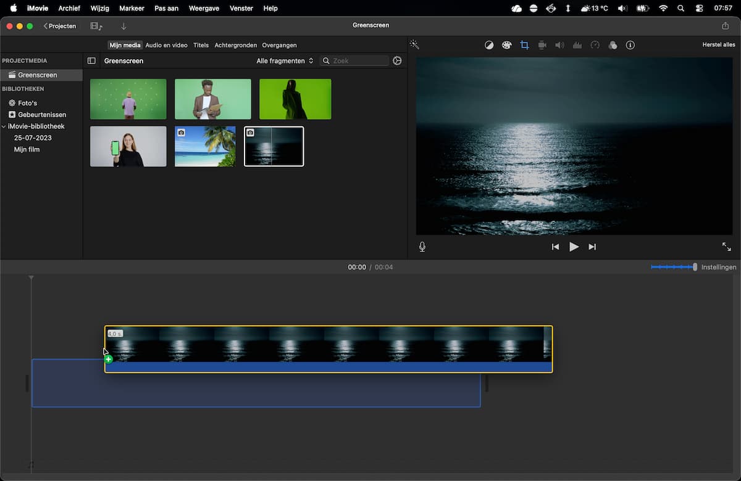Open the Weergave menu
Image resolution: width=741 pixels, height=481 pixels.
203,8
